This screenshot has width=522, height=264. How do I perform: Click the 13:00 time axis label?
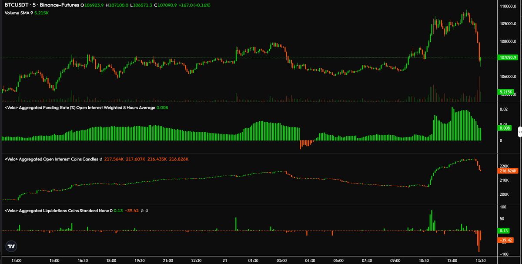(16, 260)
